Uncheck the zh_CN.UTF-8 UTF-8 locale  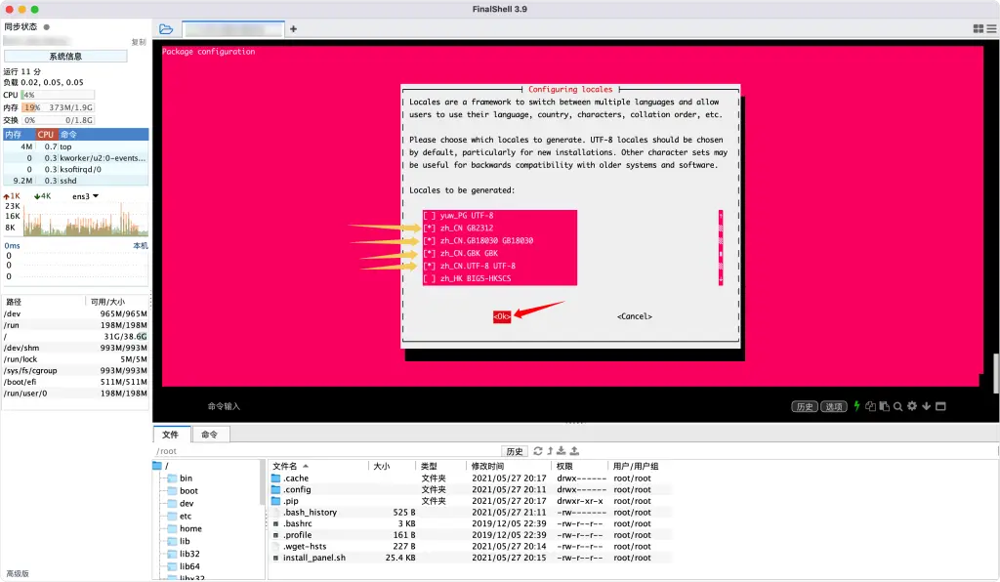tap(430, 266)
